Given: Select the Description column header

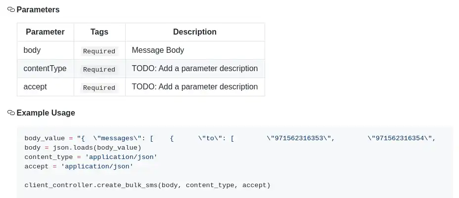Looking at the screenshot, I should [194, 32].
